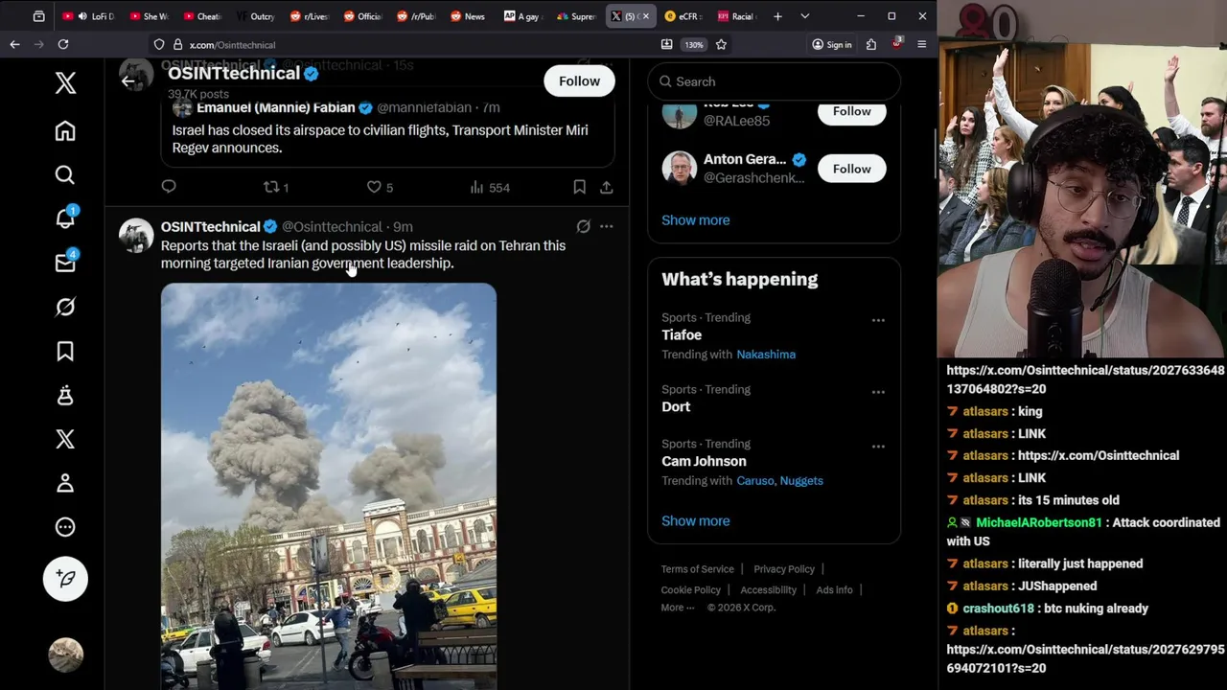Viewport: 1227px width, 690px height.
Task: Open Nakashima trending link
Action: 766,355
